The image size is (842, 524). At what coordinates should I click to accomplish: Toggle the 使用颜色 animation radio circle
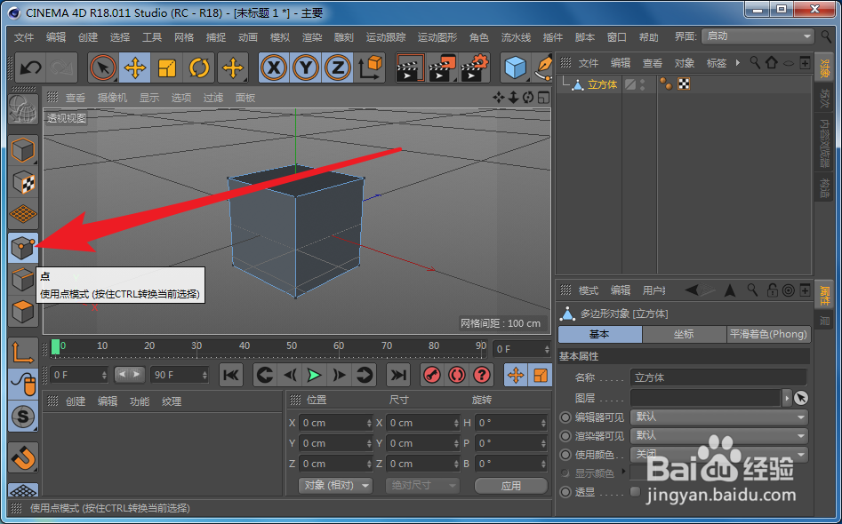coord(565,454)
